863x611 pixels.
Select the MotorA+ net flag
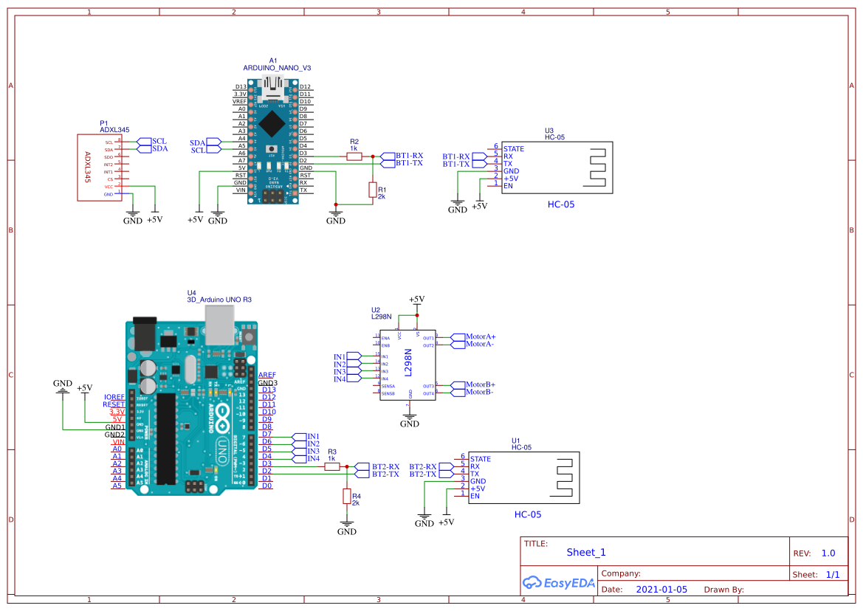point(473,336)
